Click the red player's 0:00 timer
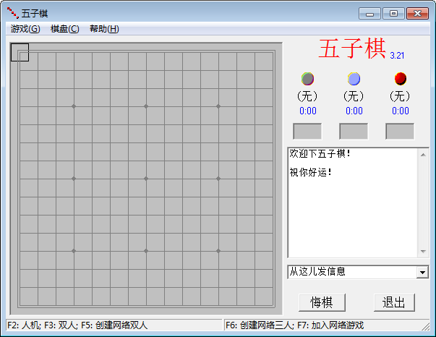The width and height of the screenshot is (436, 337). tap(401, 111)
